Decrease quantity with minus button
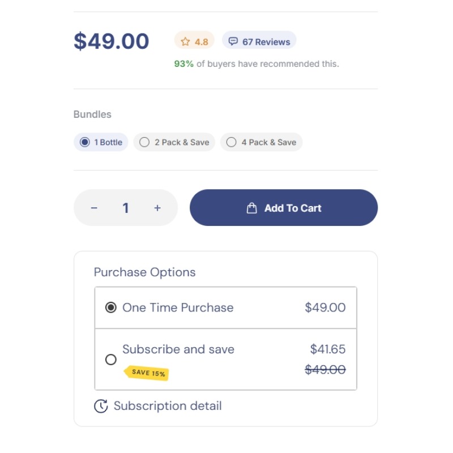The image size is (453, 453). [x=94, y=208]
